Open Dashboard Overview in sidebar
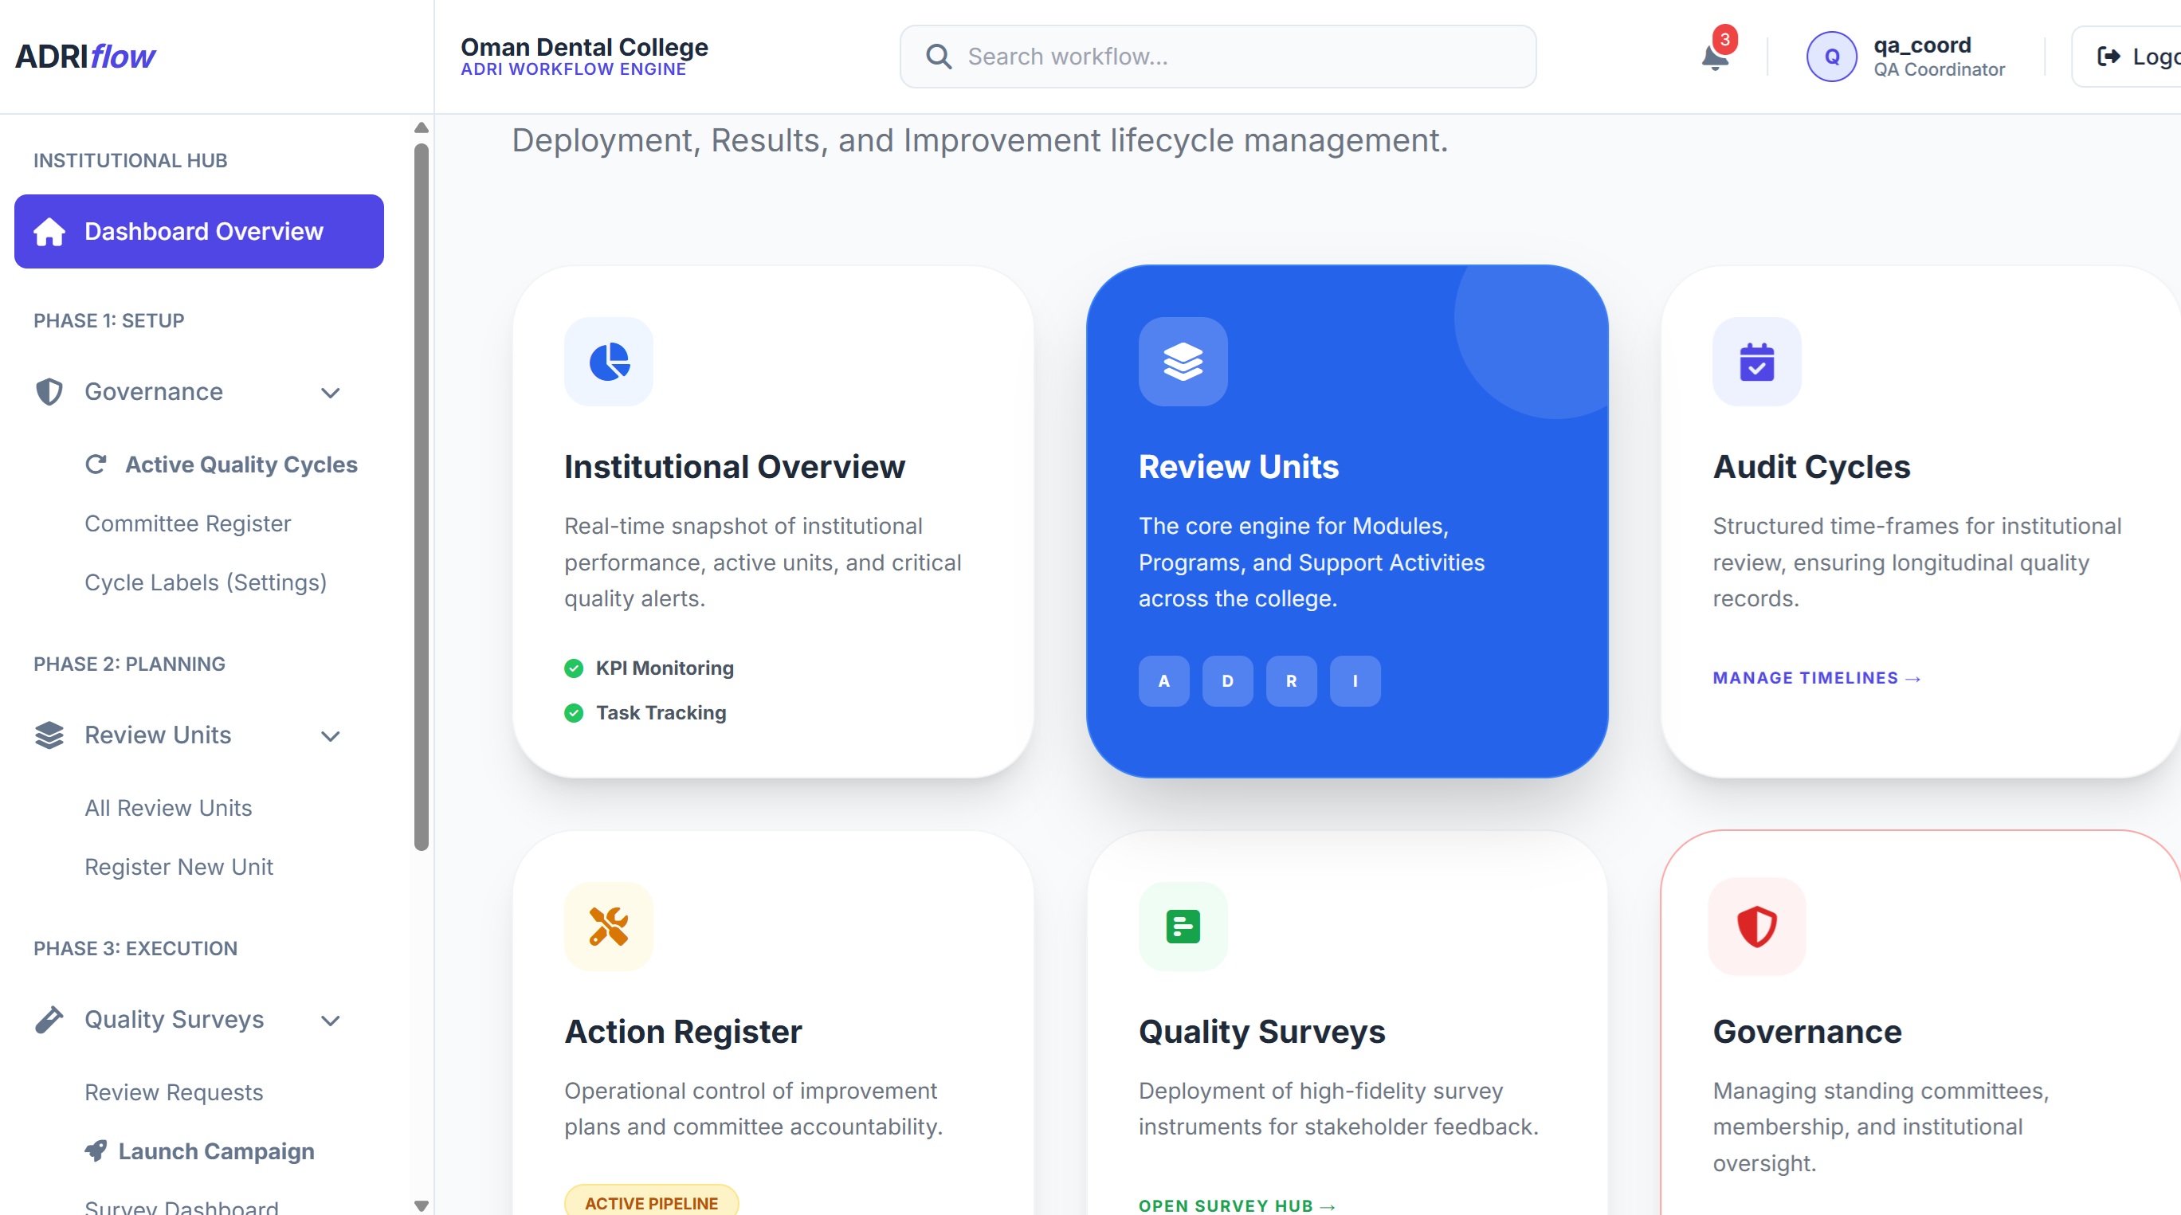Viewport: 2181px width, 1215px height. (199, 231)
